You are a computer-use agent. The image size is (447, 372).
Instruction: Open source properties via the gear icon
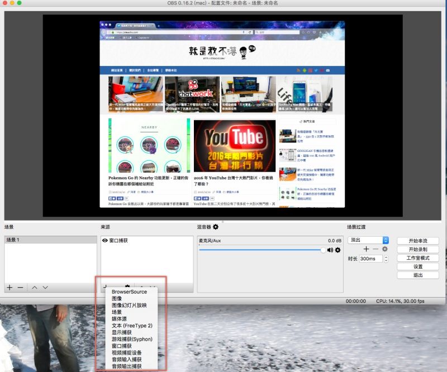point(129,287)
